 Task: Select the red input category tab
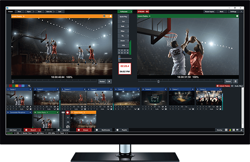point(10,86)
